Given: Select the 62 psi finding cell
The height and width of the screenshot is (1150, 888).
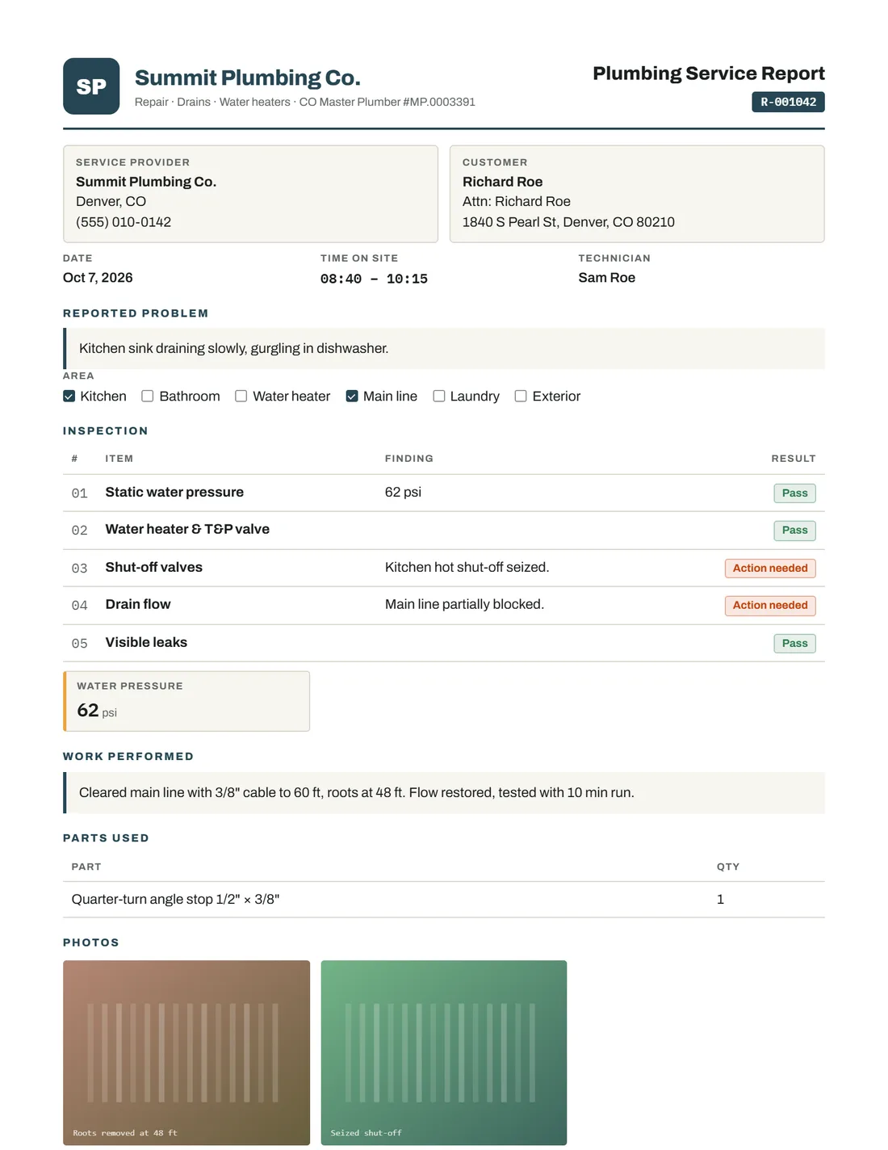Looking at the screenshot, I should [x=403, y=493].
